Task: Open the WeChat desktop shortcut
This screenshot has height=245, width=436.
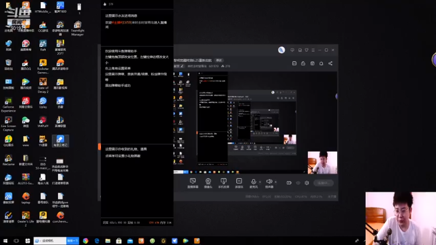Action: click(x=26, y=122)
